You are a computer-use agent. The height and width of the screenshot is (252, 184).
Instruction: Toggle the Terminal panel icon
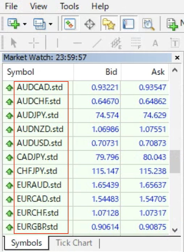pos(128,24)
